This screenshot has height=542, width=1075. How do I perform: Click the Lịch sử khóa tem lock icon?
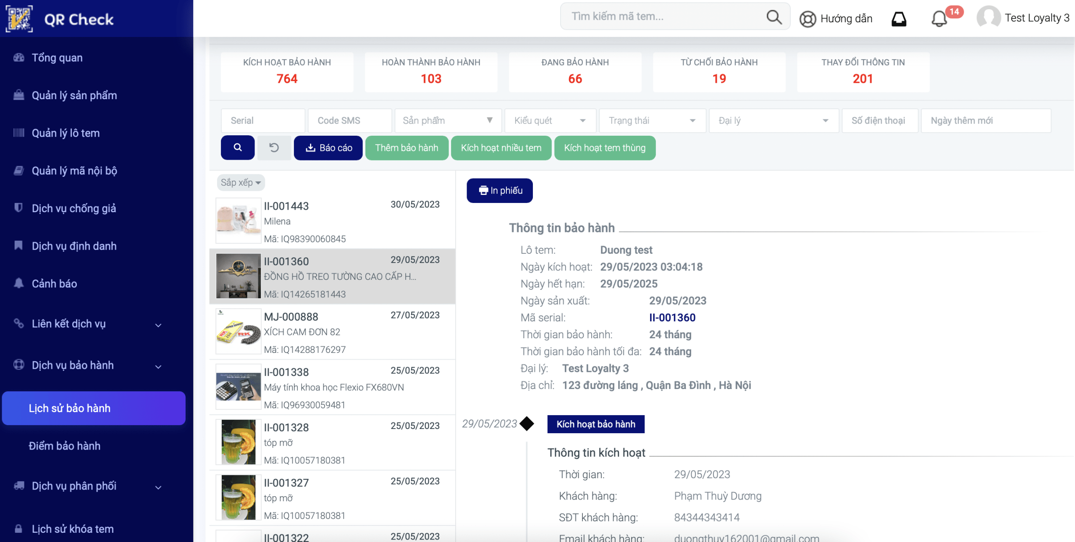pos(18,529)
